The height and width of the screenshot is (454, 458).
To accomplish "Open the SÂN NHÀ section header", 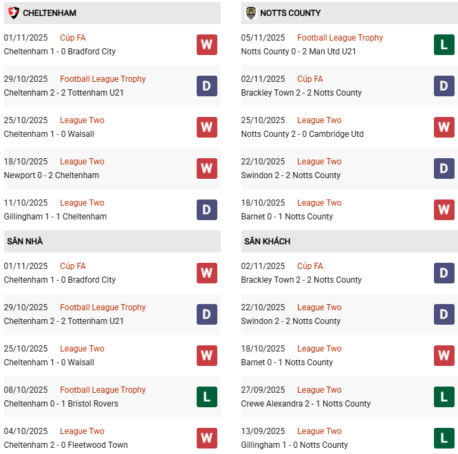I will tap(25, 241).
